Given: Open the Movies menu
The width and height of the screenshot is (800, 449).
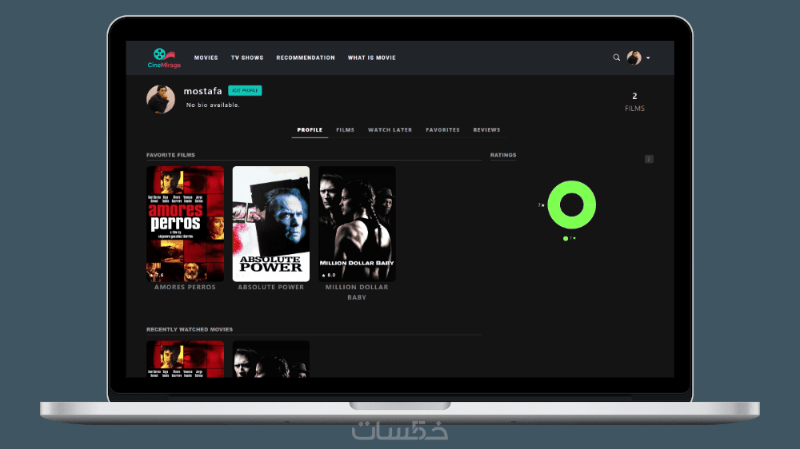Looking at the screenshot, I should click(x=206, y=58).
